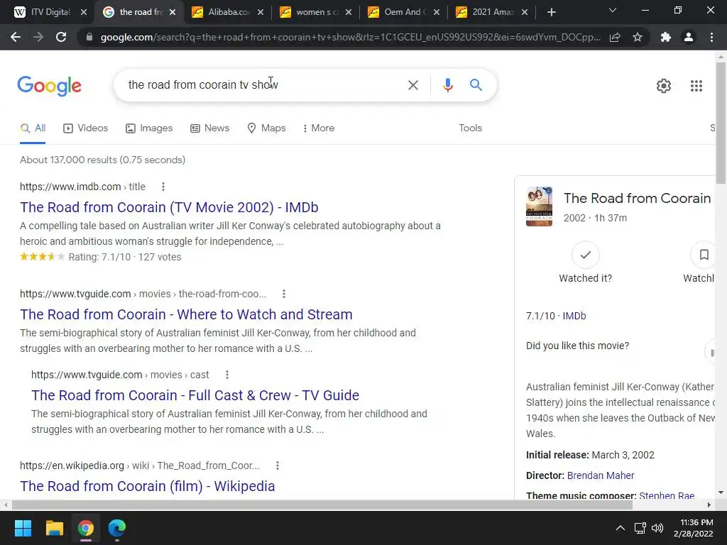Add the movie to the watchlist
The height and width of the screenshot is (545, 727).
(x=704, y=255)
